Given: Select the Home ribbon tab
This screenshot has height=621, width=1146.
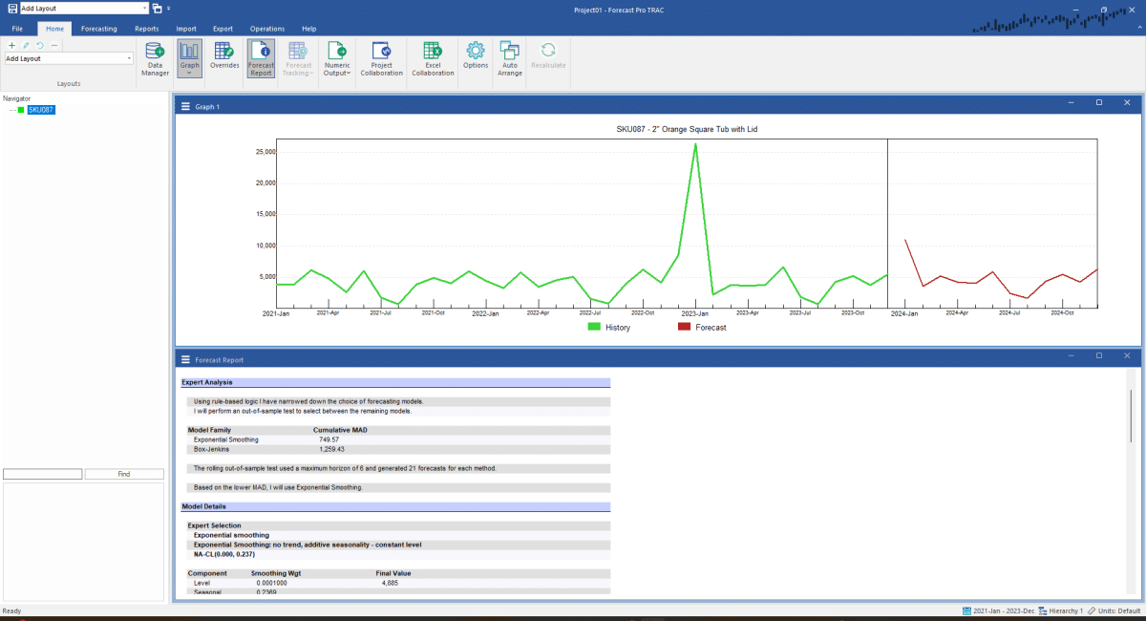Looking at the screenshot, I should 54,29.
